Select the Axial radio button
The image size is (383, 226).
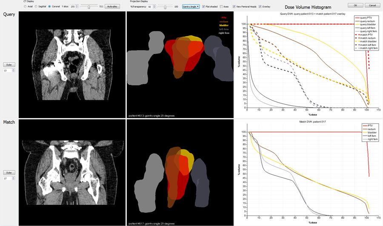tap(26, 7)
